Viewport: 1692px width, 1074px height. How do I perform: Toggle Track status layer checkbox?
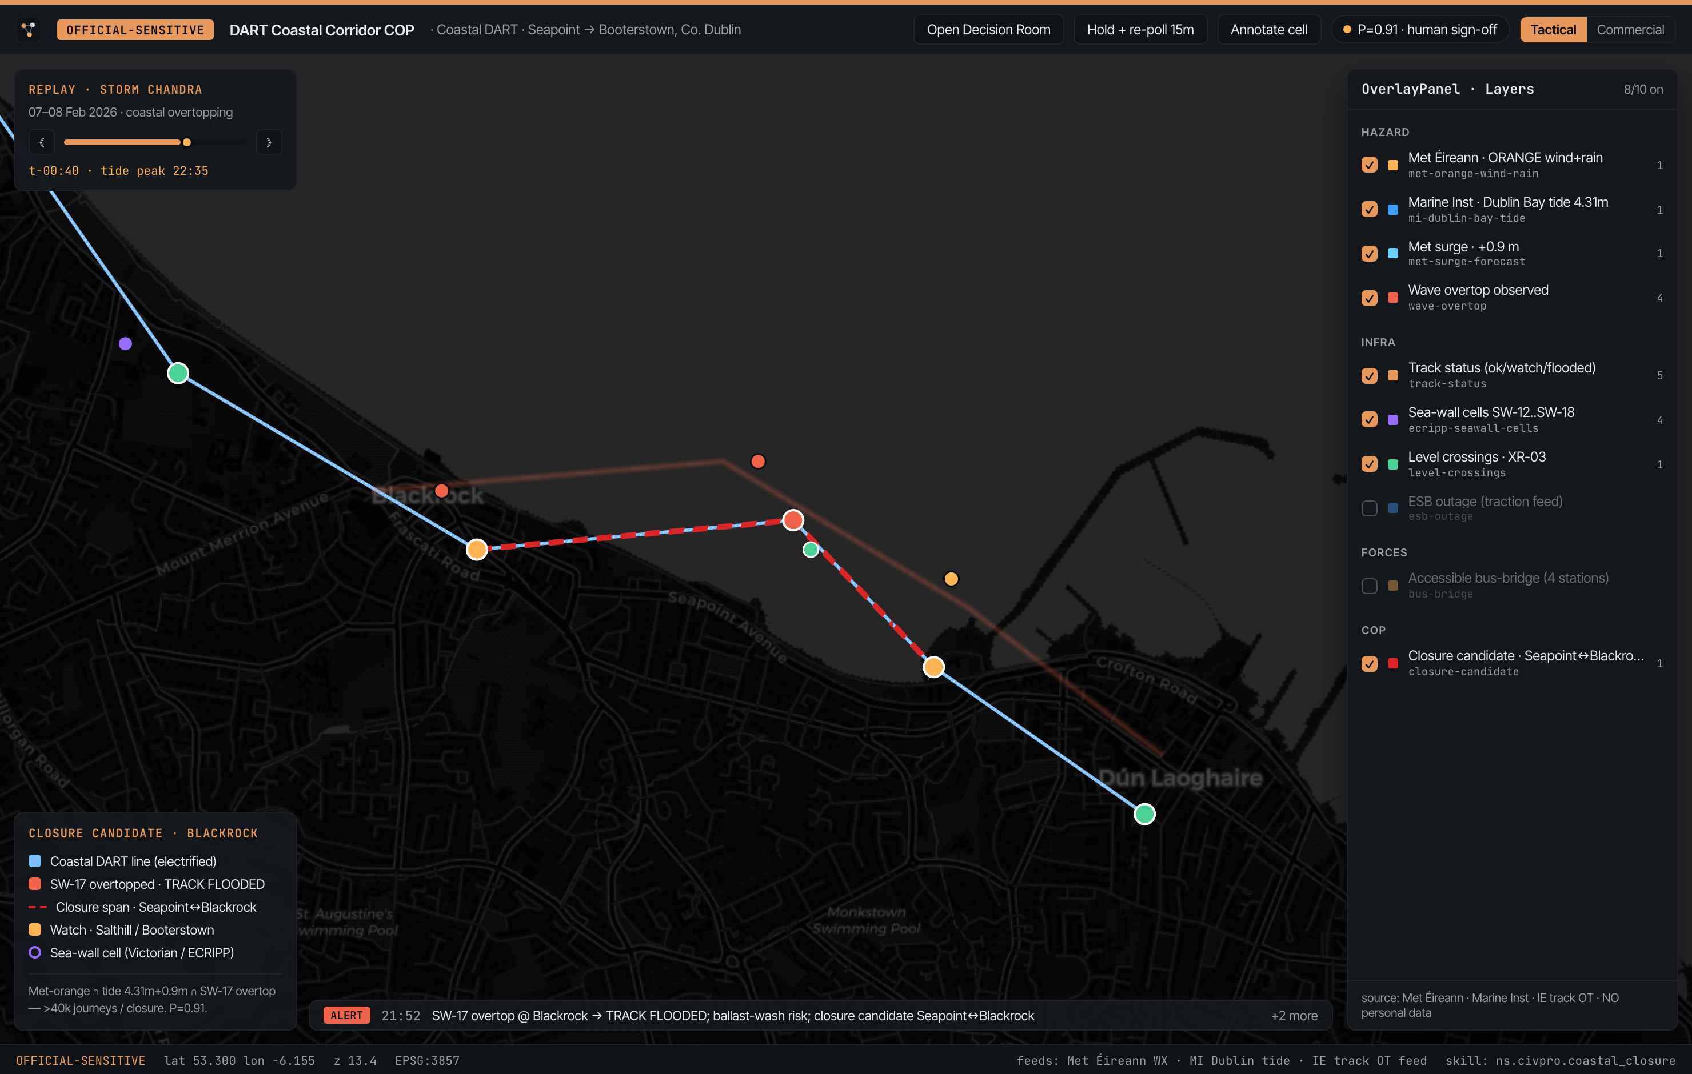(x=1369, y=376)
